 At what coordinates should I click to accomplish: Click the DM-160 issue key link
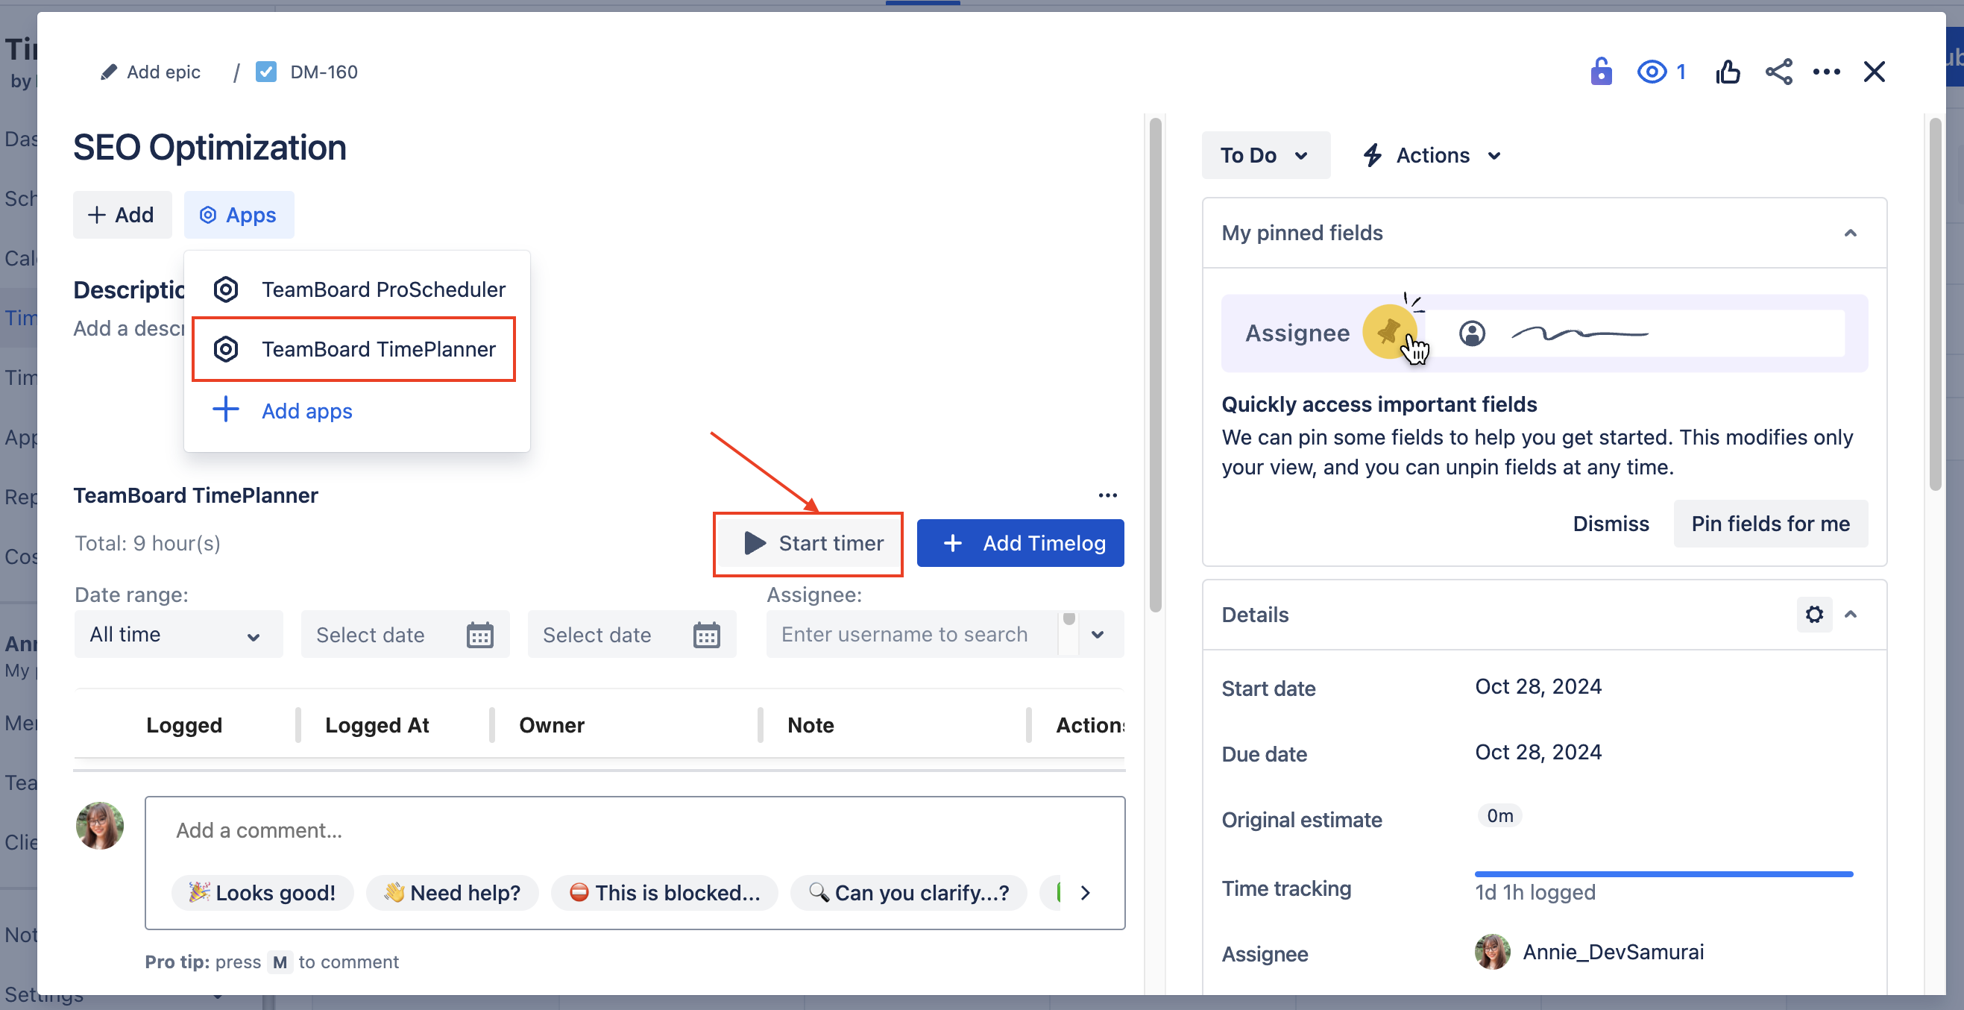tap(324, 72)
